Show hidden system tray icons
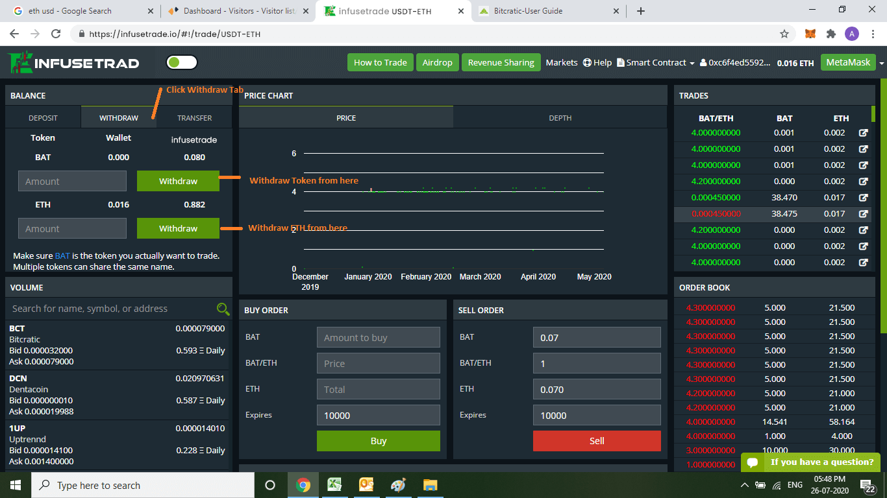 (744, 485)
